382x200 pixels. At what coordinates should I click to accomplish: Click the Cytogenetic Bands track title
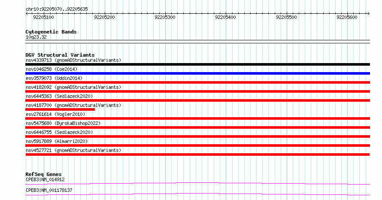tap(51, 32)
